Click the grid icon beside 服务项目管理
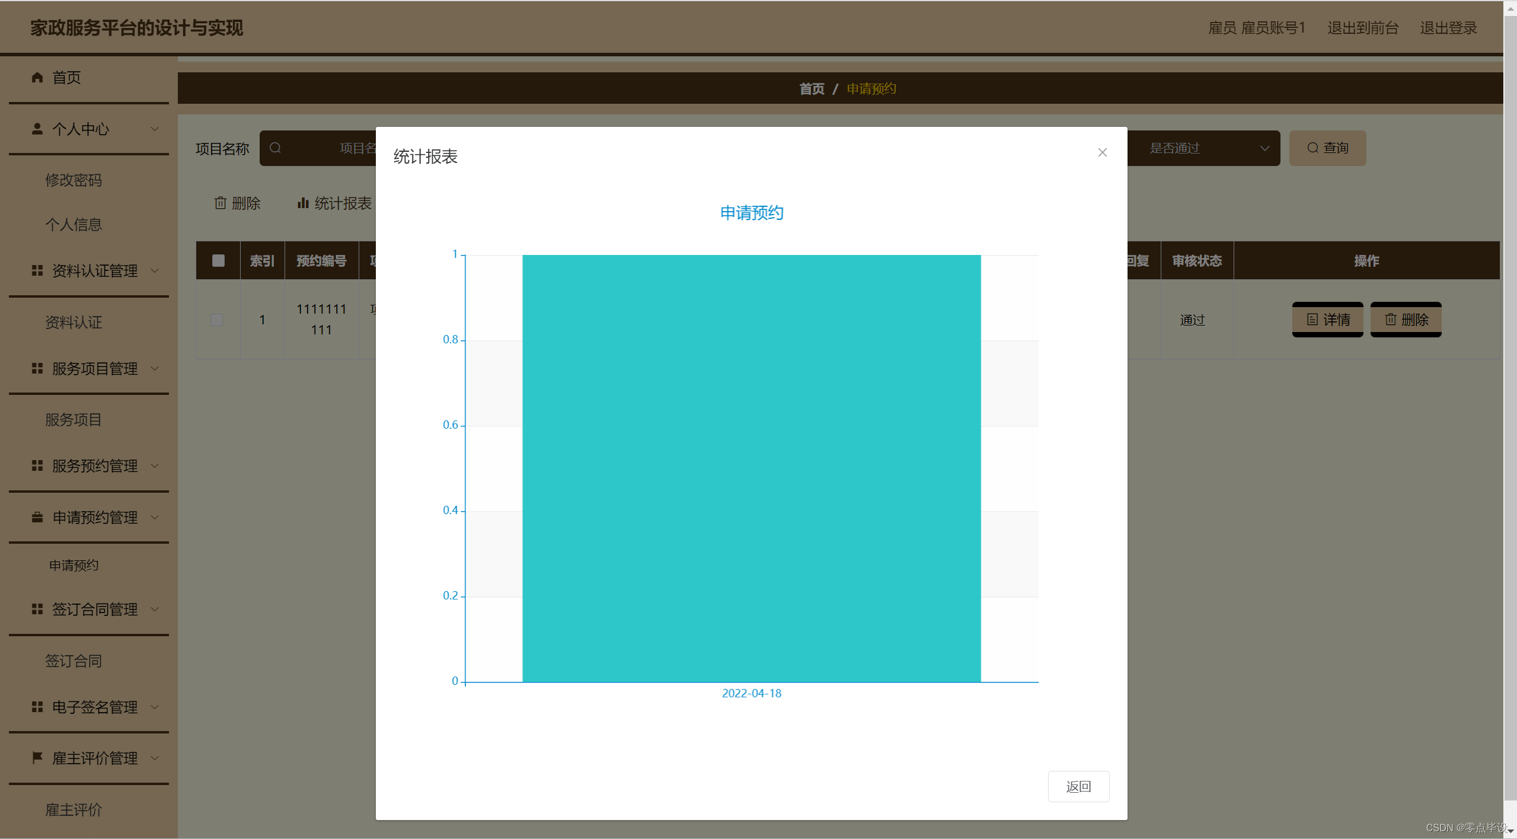 37,368
